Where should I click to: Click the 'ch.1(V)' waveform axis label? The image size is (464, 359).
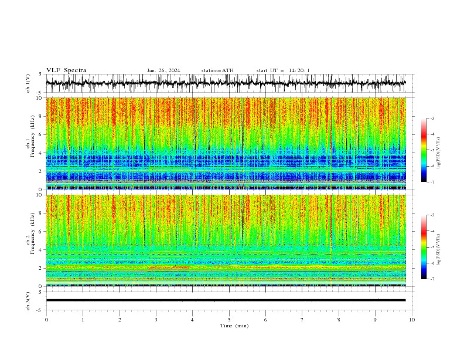click(28, 83)
